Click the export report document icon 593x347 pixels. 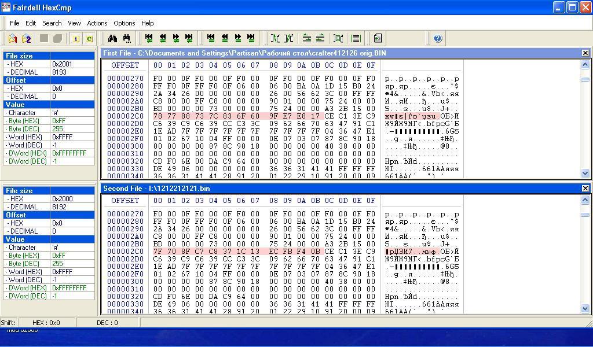point(378,38)
